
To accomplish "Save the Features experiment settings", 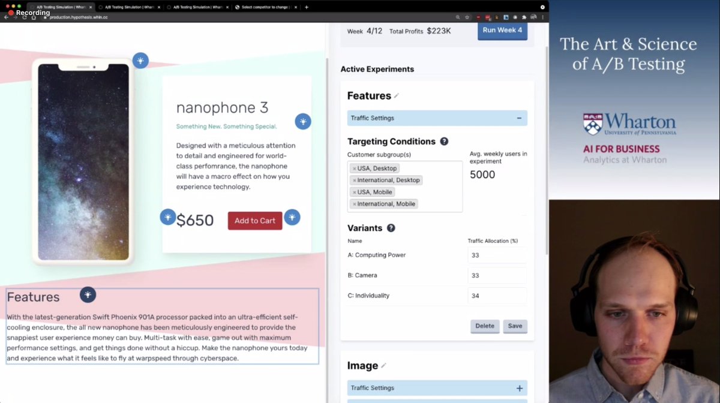I will [515, 326].
